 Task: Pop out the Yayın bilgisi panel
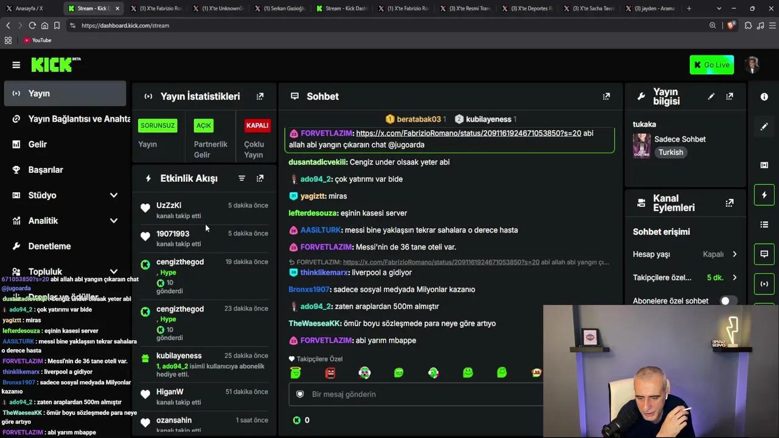(729, 96)
